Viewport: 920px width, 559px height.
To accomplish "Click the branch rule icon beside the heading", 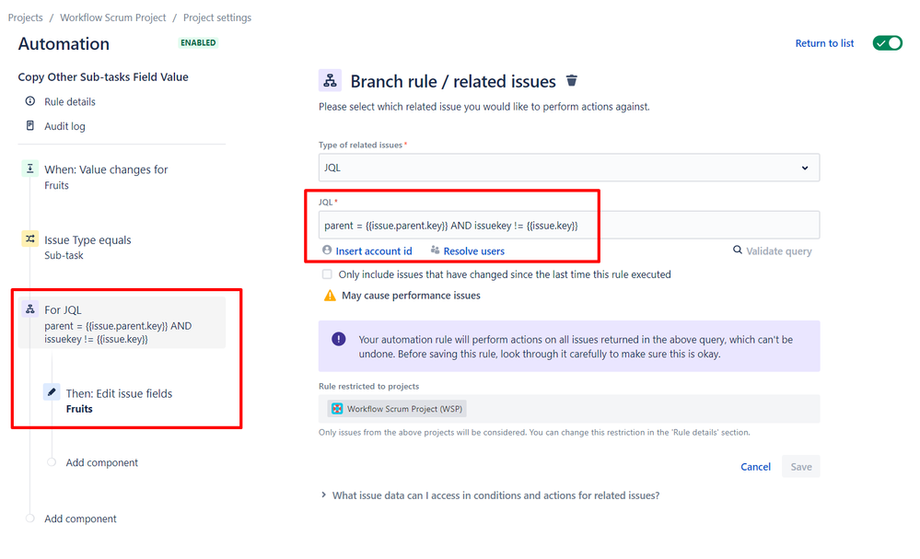I will [x=331, y=81].
